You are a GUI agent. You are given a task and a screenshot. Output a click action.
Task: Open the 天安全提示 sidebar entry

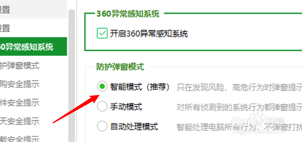point(20,121)
